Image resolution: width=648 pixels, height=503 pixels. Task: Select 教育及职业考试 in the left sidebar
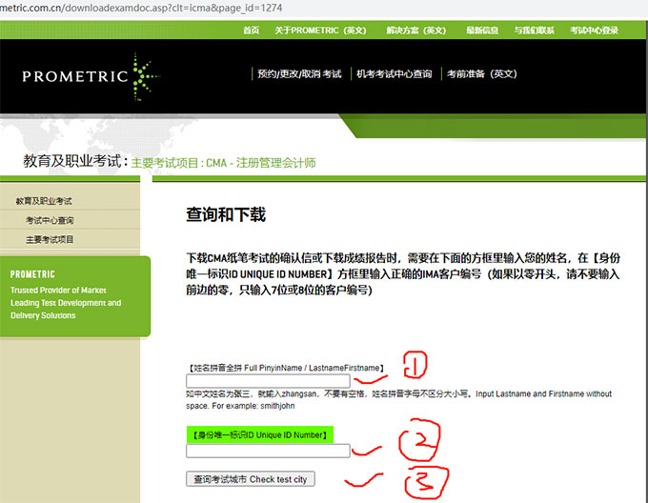tap(44, 201)
